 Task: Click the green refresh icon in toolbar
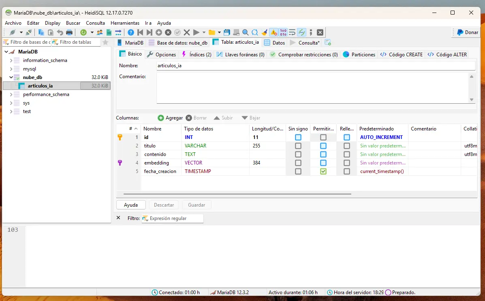(x=83, y=32)
